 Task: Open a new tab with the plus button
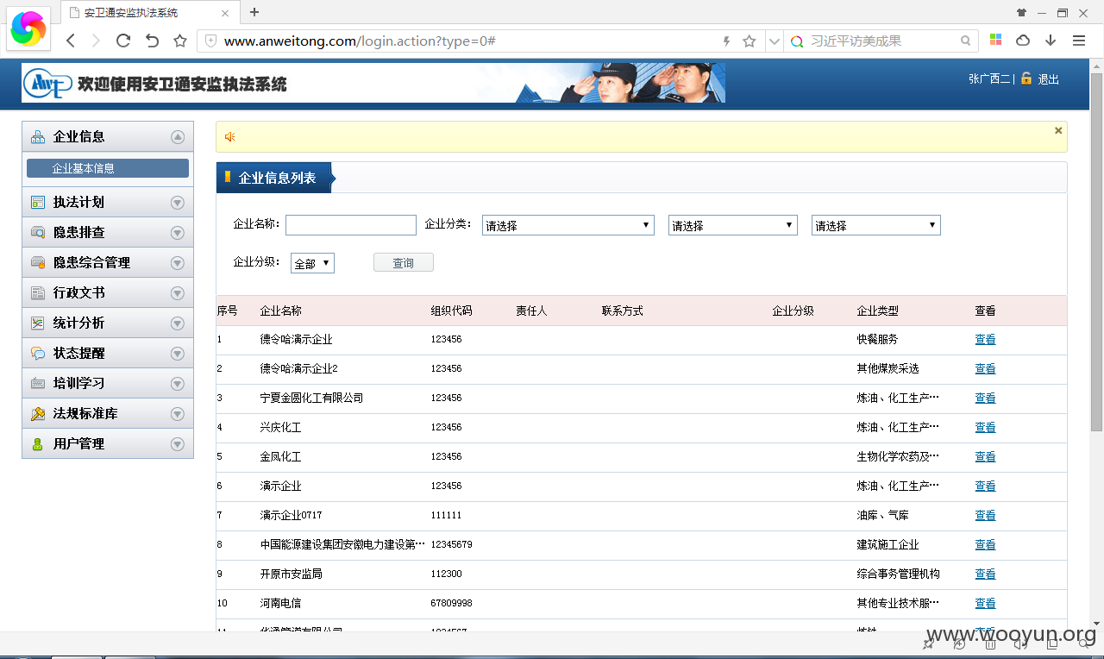coord(254,12)
